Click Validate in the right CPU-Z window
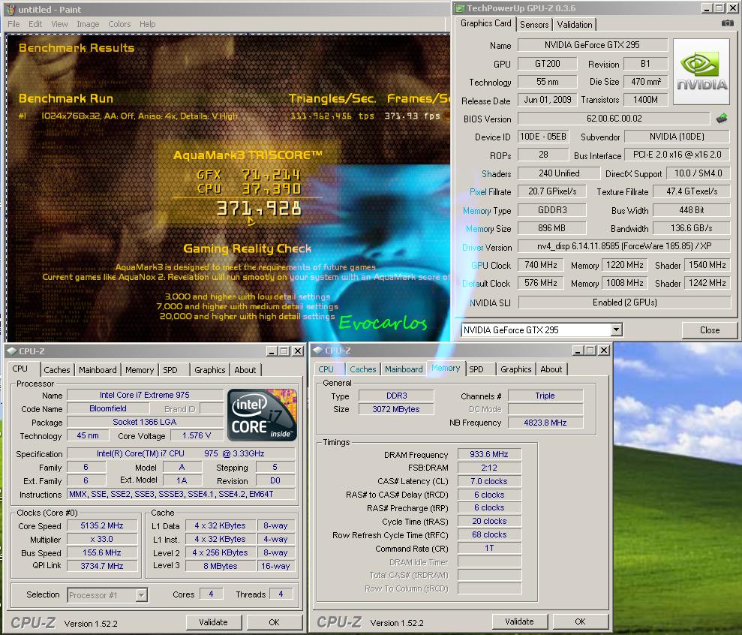This screenshot has height=635, width=742. pyautogui.click(x=519, y=621)
